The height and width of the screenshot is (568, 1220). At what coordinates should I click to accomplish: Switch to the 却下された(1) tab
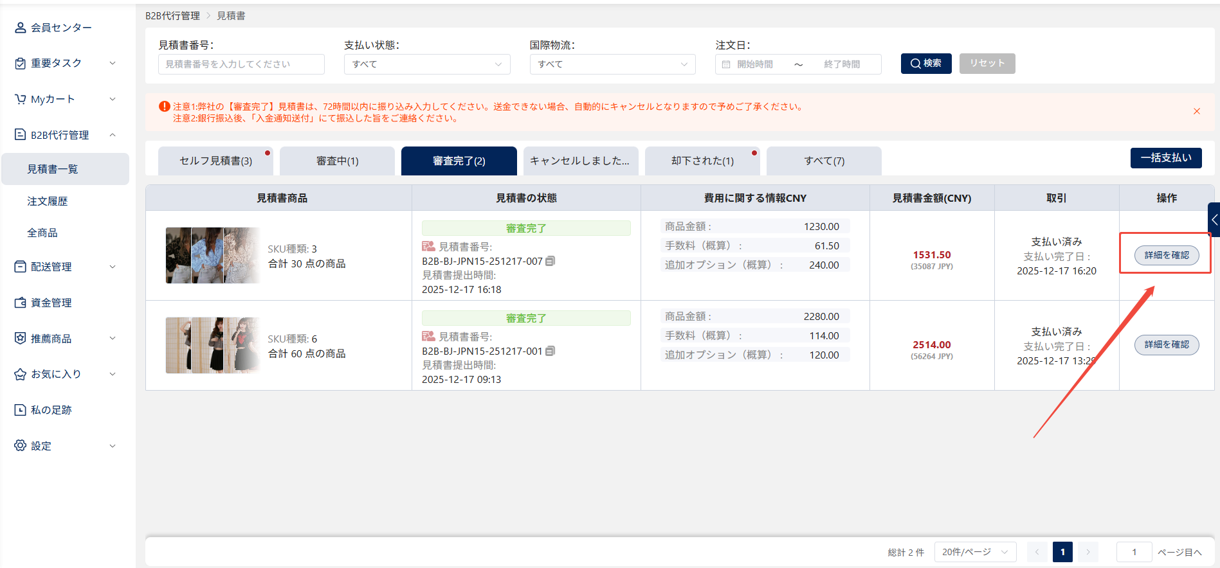tap(702, 161)
